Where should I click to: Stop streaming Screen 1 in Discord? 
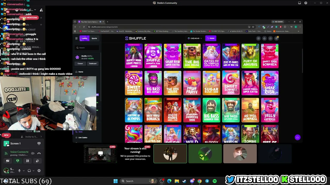39,143
